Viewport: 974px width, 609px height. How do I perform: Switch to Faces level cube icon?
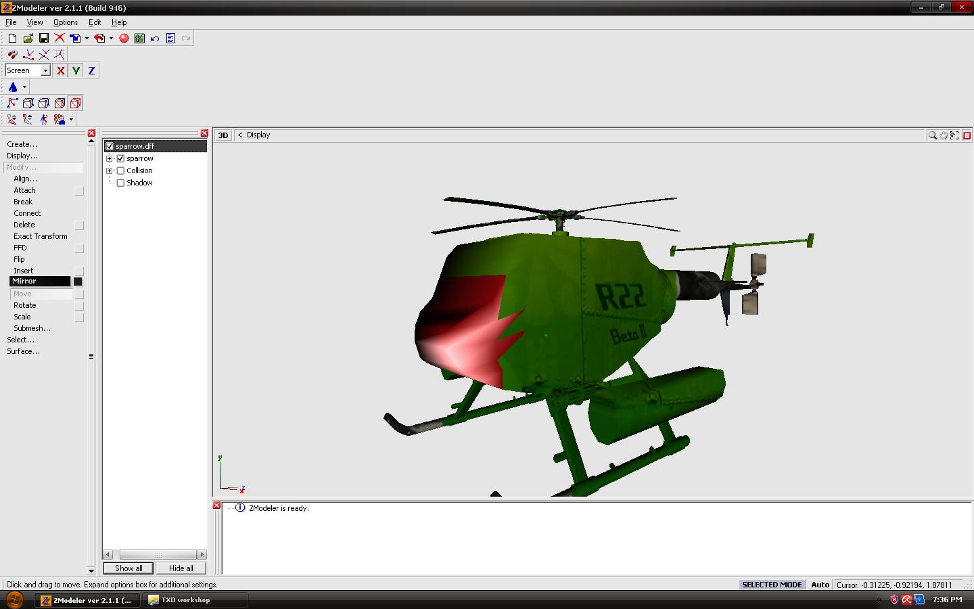click(x=44, y=103)
